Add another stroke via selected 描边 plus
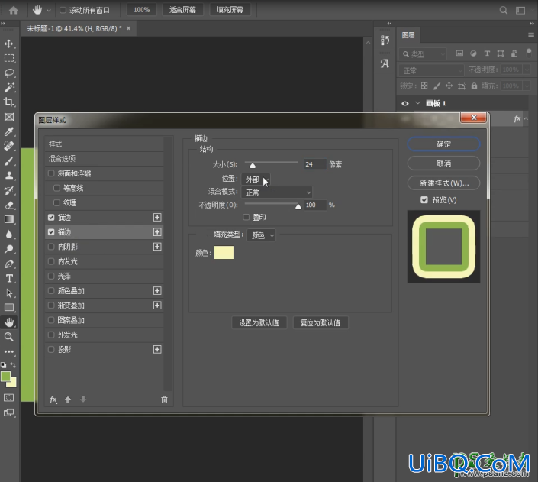Image resolution: width=538 pixels, height=482 pixels. (157, 232)
